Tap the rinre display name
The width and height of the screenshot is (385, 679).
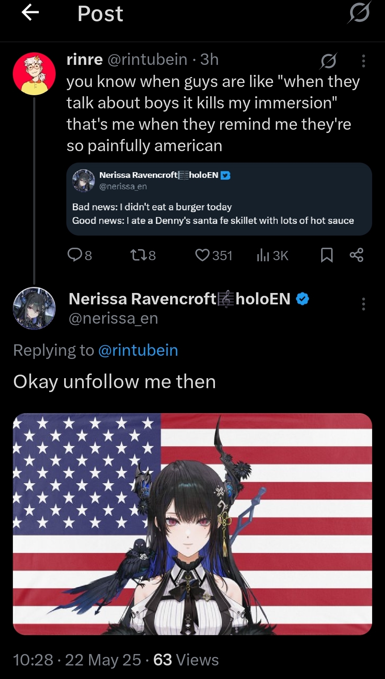click(x=85, y=60)
